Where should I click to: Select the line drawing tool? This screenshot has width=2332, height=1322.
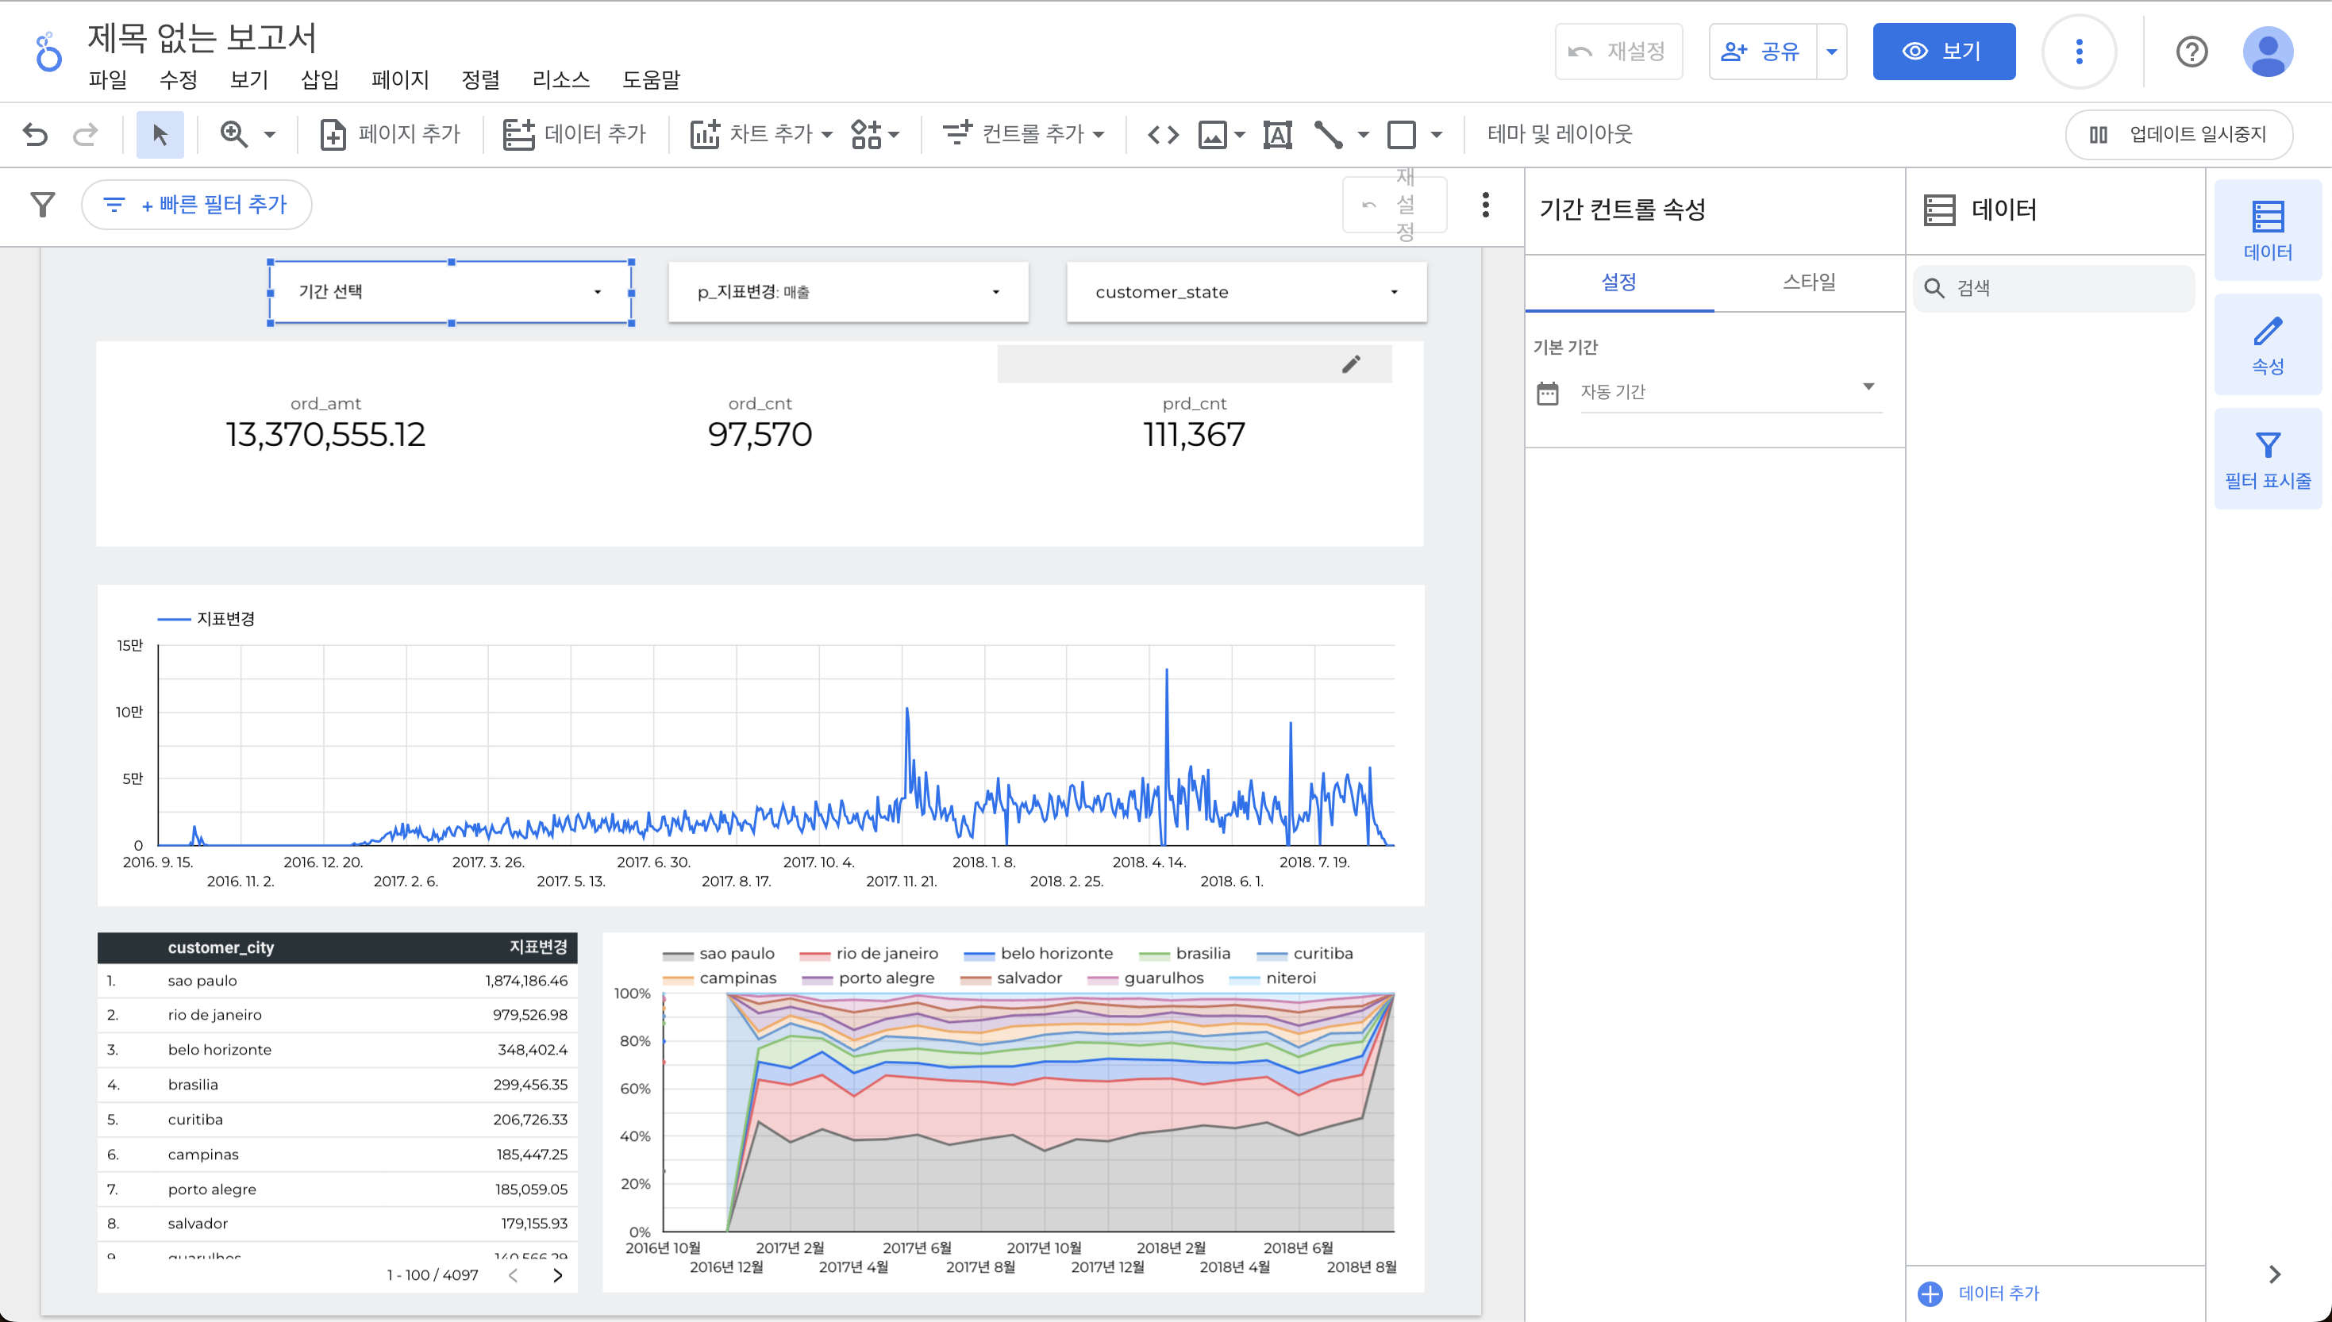(1329, 134)
